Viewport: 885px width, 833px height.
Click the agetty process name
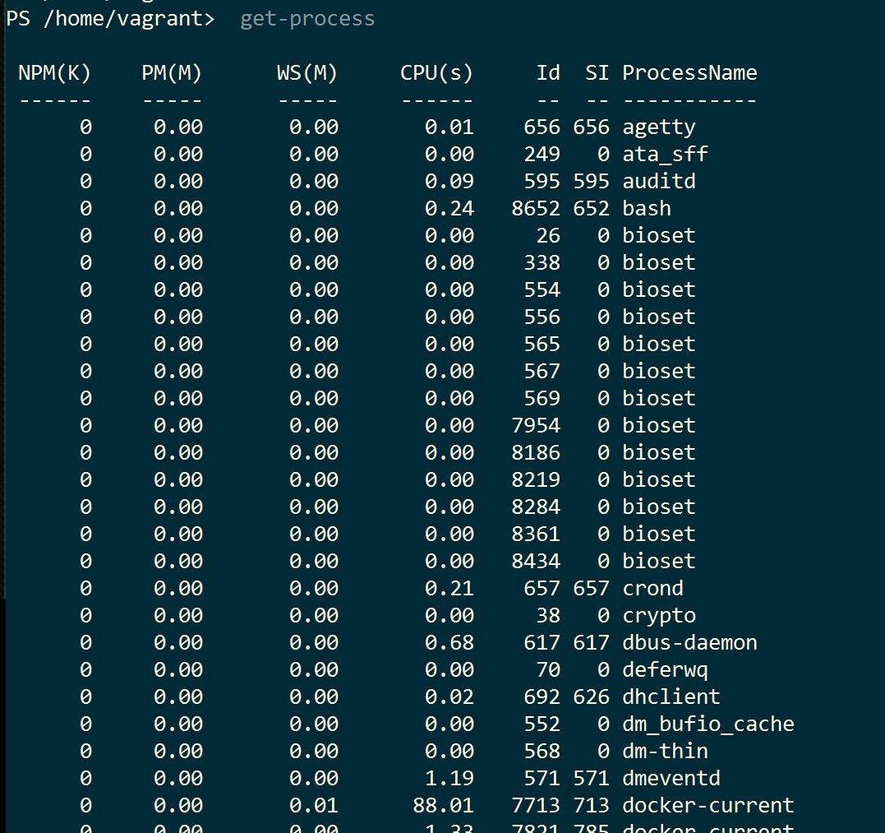pos(659,127)
